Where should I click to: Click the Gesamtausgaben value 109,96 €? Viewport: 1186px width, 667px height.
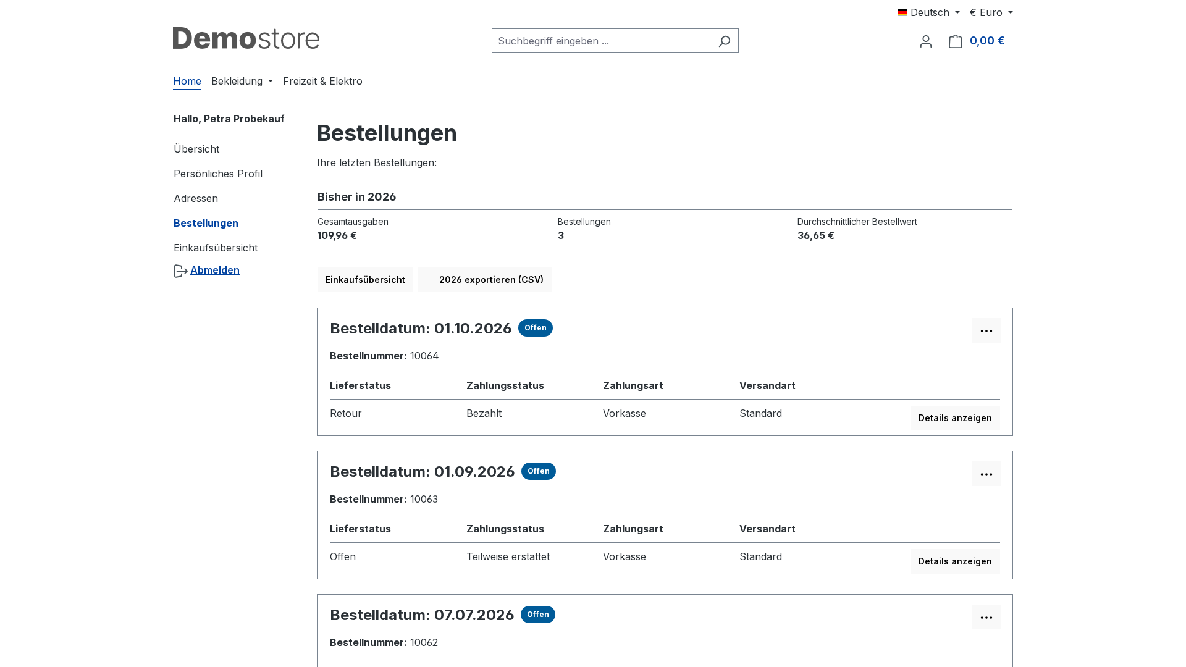tap(337, 235)
